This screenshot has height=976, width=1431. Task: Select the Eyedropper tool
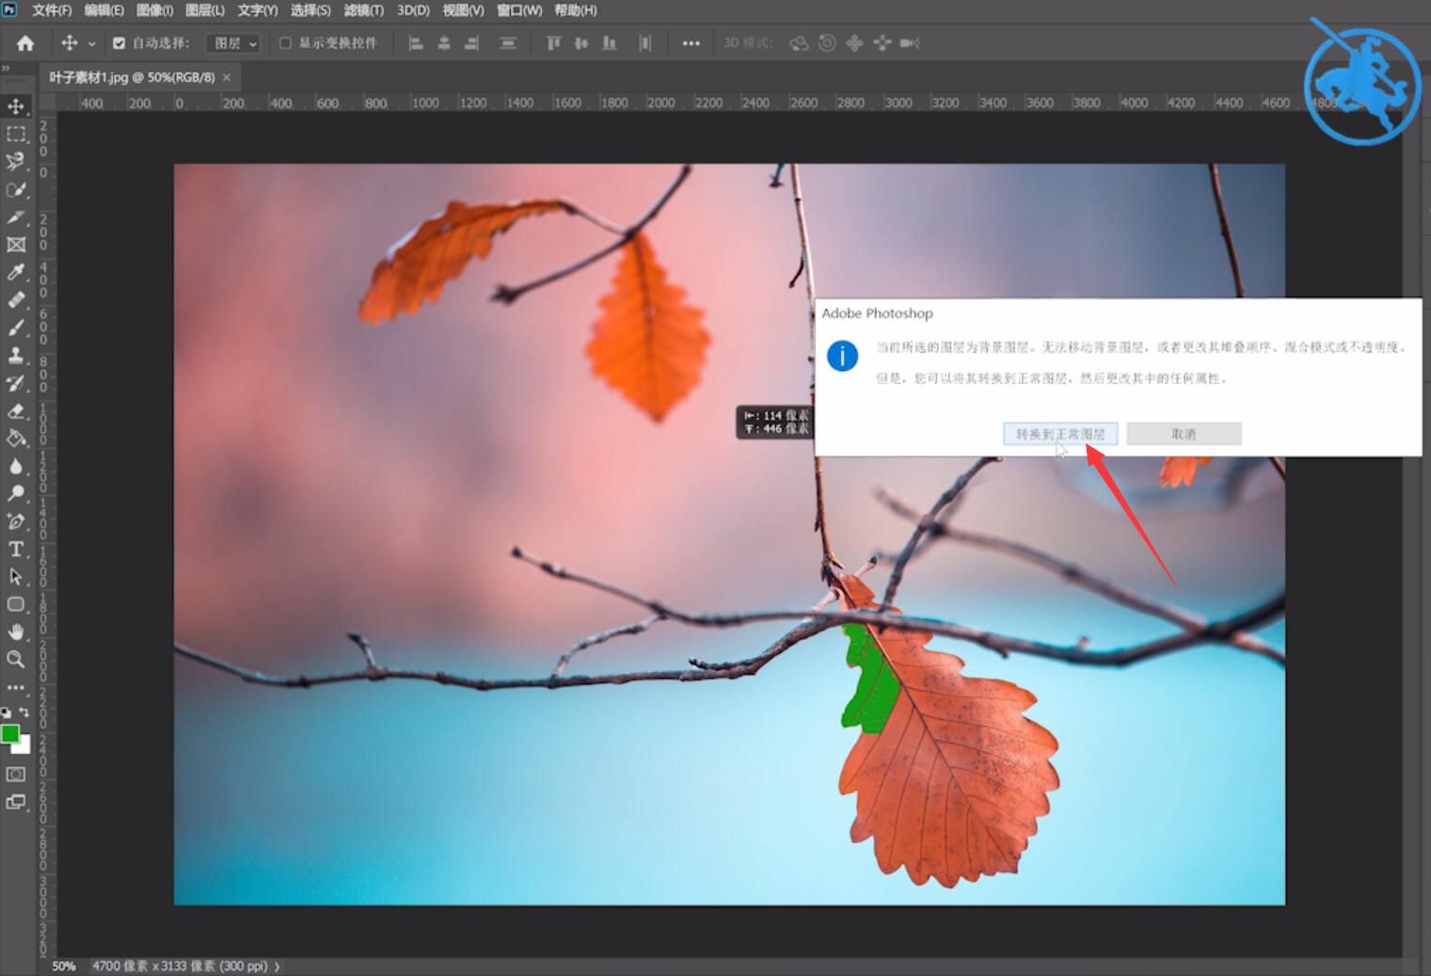click(16, 272)
